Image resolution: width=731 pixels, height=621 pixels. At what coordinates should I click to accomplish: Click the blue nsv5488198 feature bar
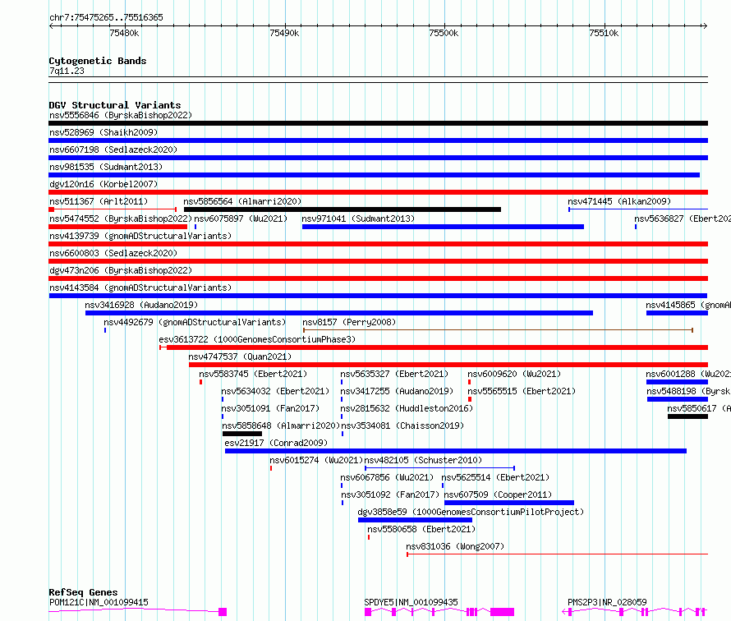click(678, 399)
